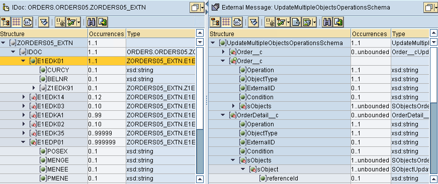Image resolution: width=438 pixels, height=184 pixels.
Task: Click document link icon in External Message toolbar
Action: coord(296,22)
